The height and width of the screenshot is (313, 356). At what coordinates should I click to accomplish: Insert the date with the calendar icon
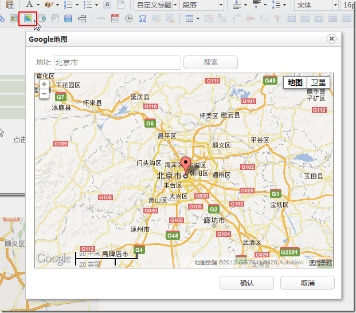point(115,18)
